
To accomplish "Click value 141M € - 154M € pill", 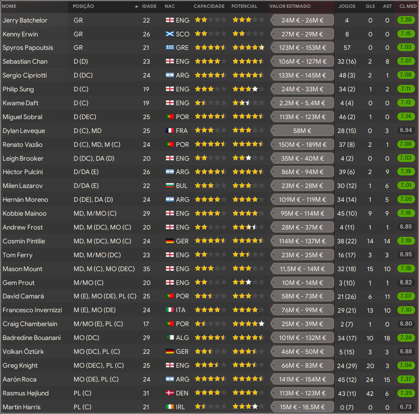I will [302, 379].
